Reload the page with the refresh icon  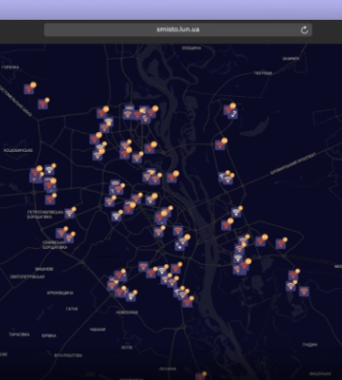tap(304, 29)
